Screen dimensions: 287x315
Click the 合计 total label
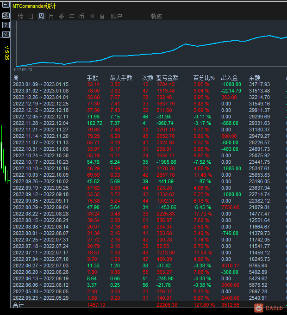19,305
